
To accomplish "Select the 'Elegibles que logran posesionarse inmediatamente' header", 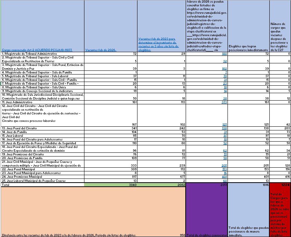I will pyautogui.click(x=248, y=48).
